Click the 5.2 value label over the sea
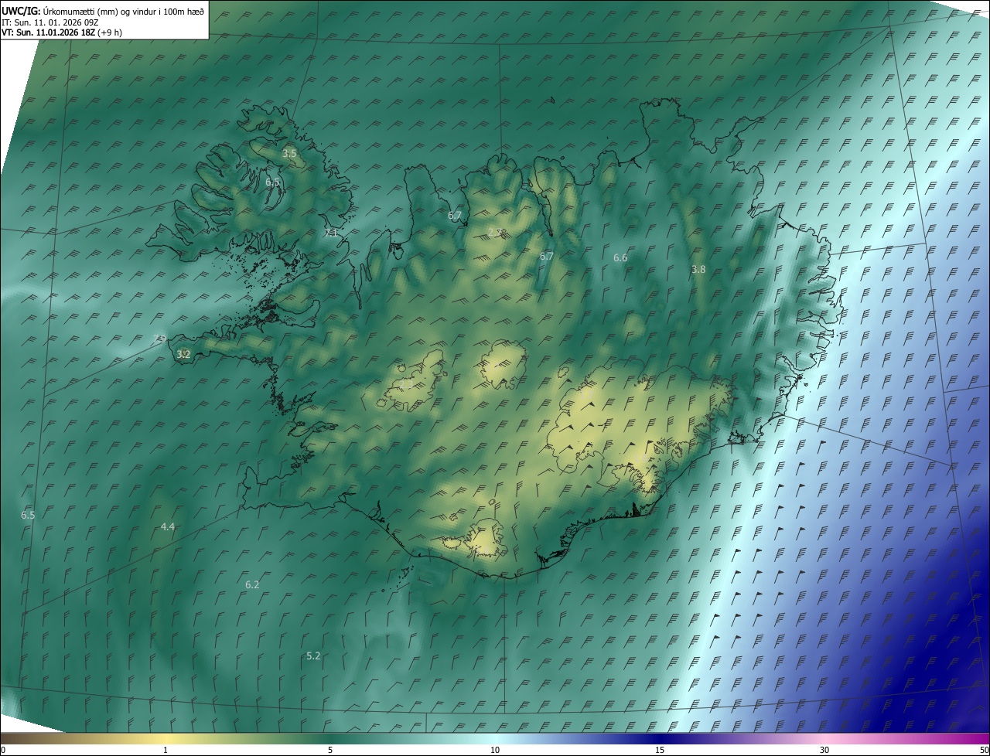The image size is (990, 756). [x=313, y=656]
